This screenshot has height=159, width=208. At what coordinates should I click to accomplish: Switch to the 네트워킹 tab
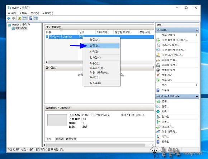point(71,139)
